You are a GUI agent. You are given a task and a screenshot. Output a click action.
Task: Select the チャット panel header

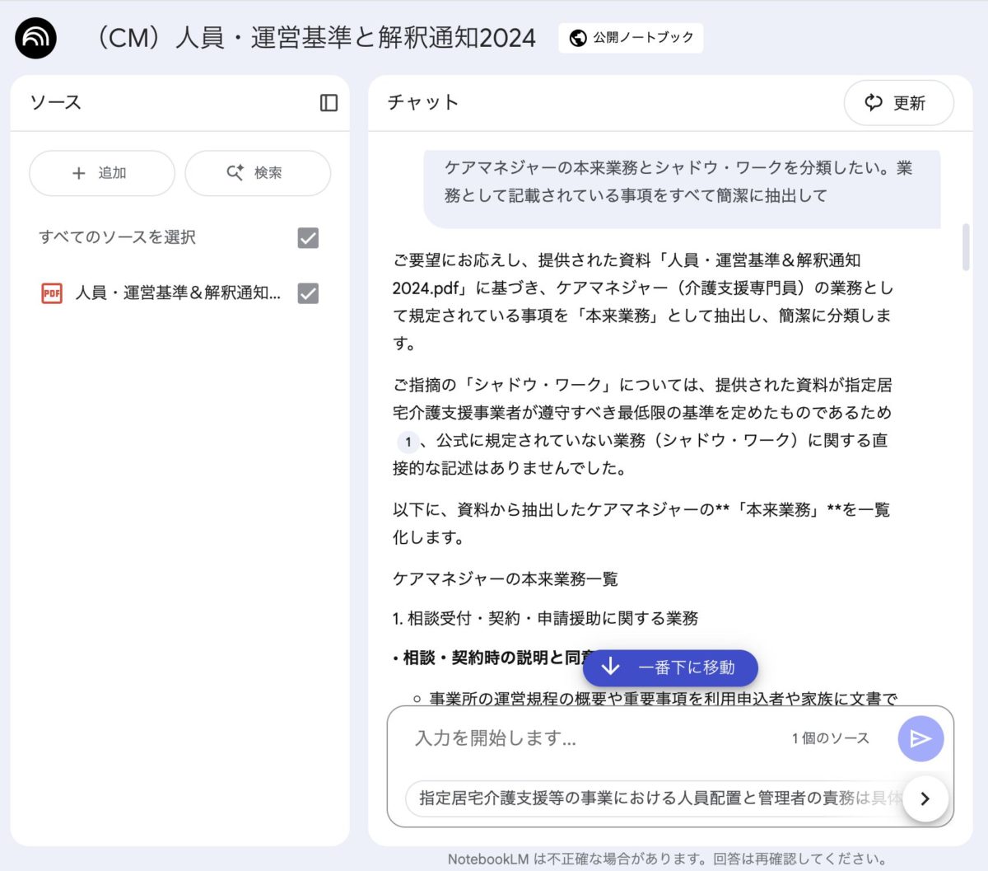coord(422,102)
